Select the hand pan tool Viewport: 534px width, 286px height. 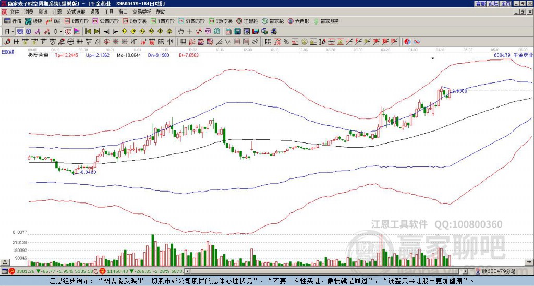181,32
